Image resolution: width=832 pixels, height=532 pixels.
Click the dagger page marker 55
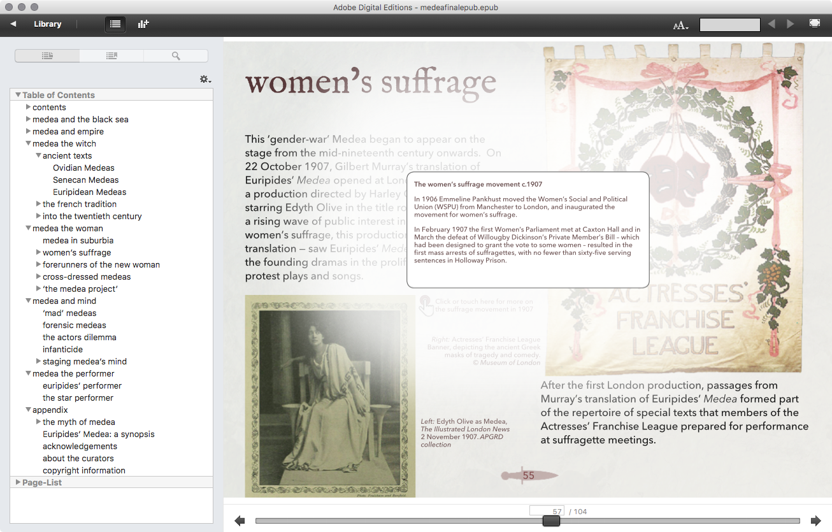[x=529, y=475]
